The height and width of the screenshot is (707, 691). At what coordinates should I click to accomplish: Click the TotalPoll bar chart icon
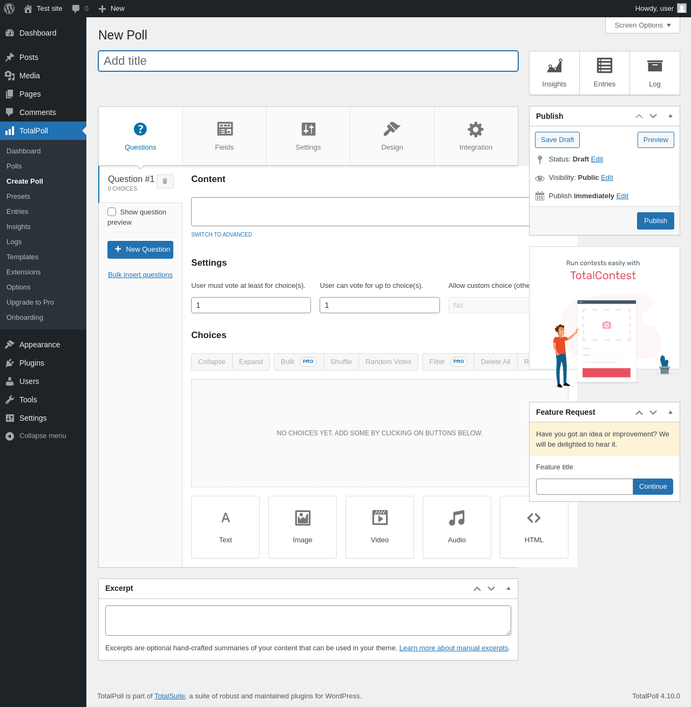pyautogui.click(x=10, y=131)
